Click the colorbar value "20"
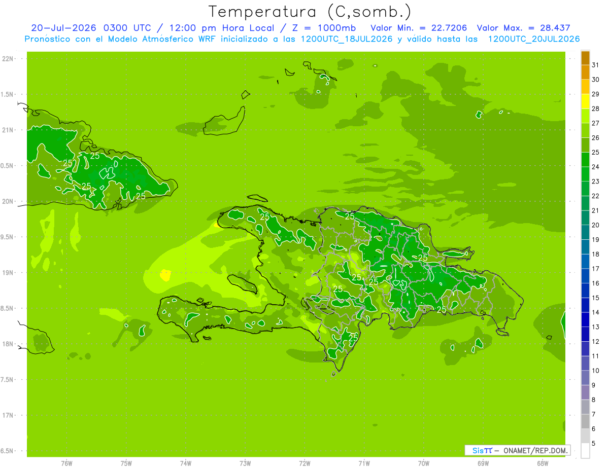Viewport: 609px width, 470px height. point(596,225)
